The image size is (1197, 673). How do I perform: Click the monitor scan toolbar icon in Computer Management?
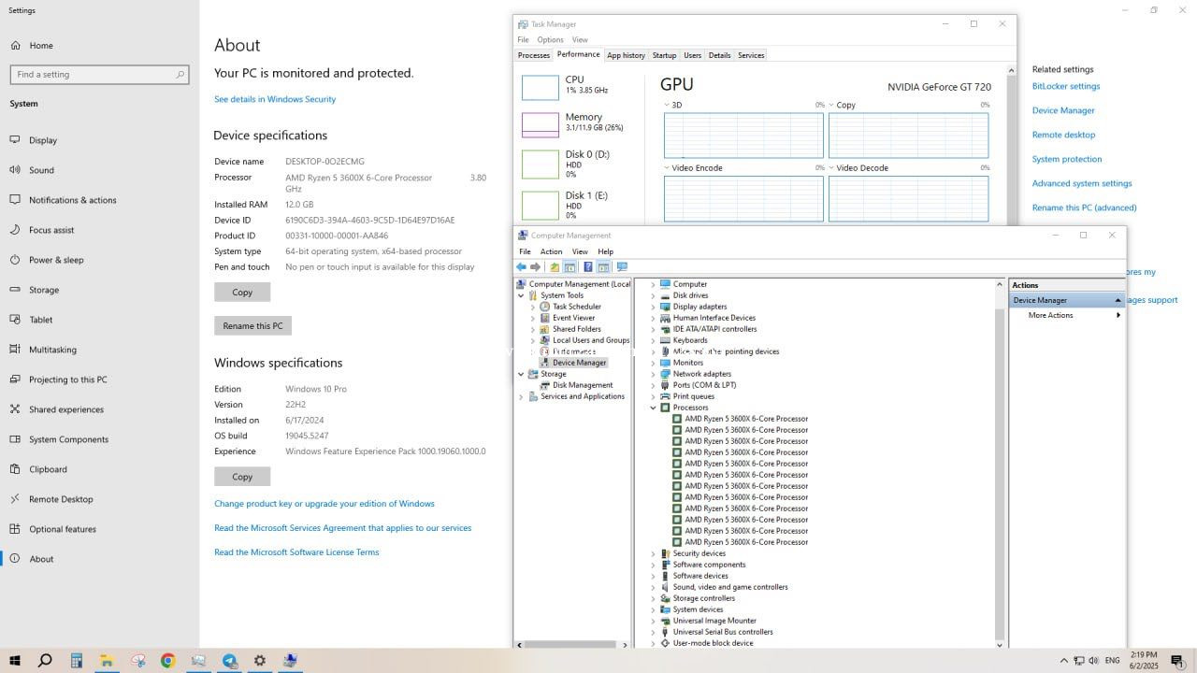tap(622, 266)
